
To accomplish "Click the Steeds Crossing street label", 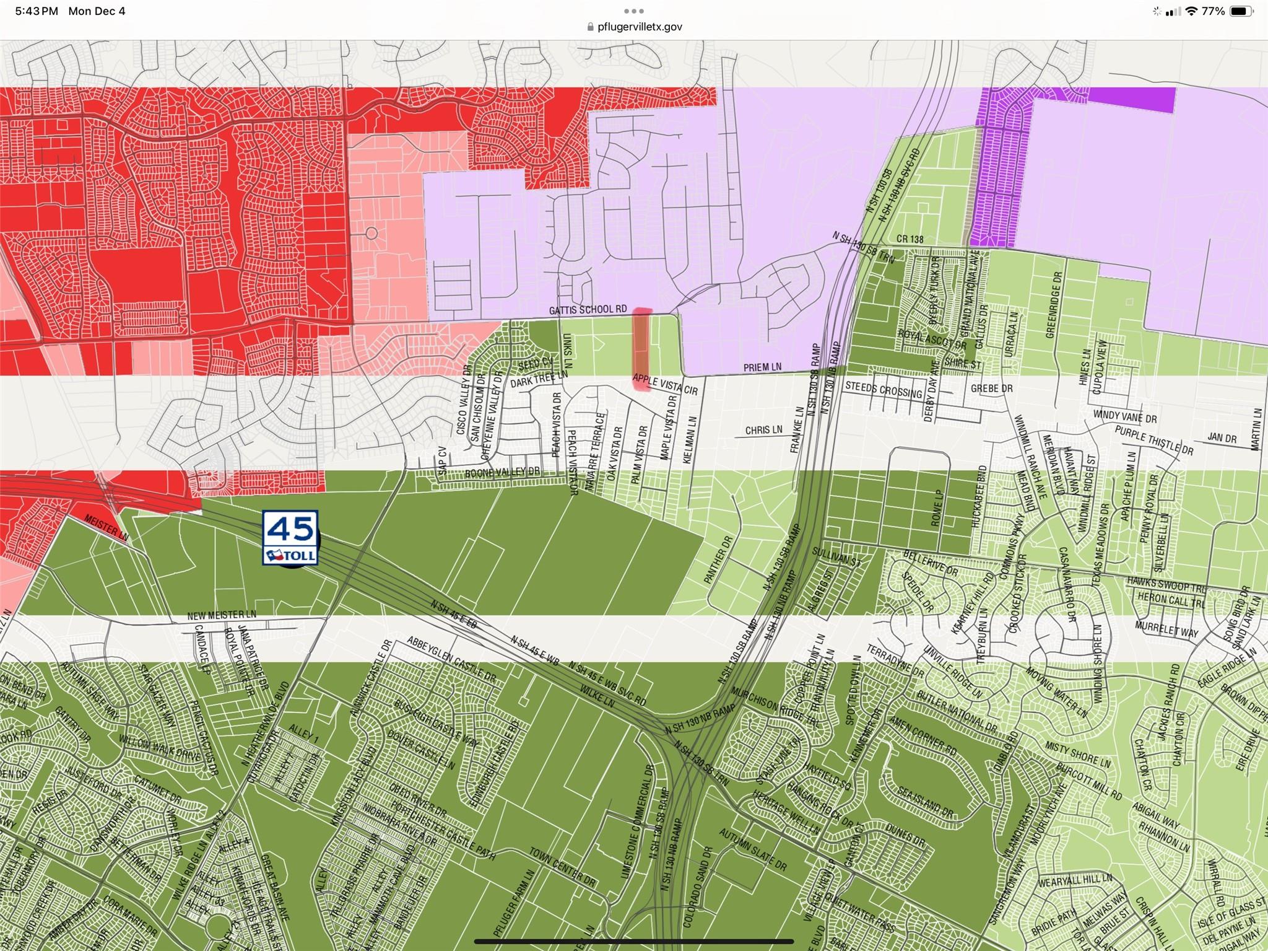I will [884, 389].
